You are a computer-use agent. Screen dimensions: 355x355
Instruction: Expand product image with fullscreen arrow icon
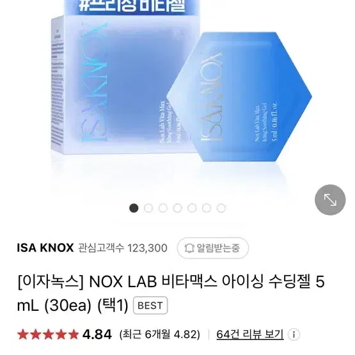tap(330, 200)
